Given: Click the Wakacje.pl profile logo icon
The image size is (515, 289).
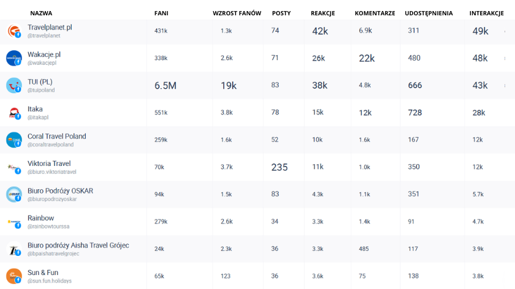Looking at the screenshot, I should tap(13, 58).
